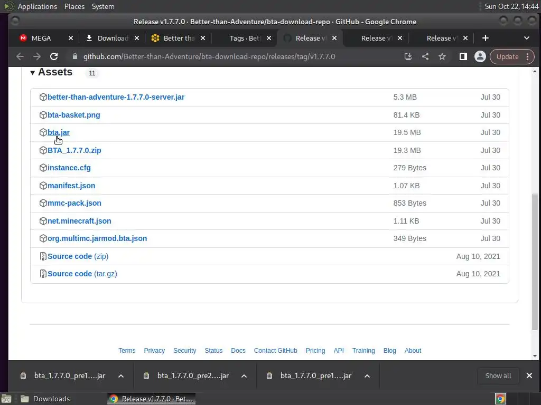
Task: Open the Terms footer link
Action: [x=127, y=350]
